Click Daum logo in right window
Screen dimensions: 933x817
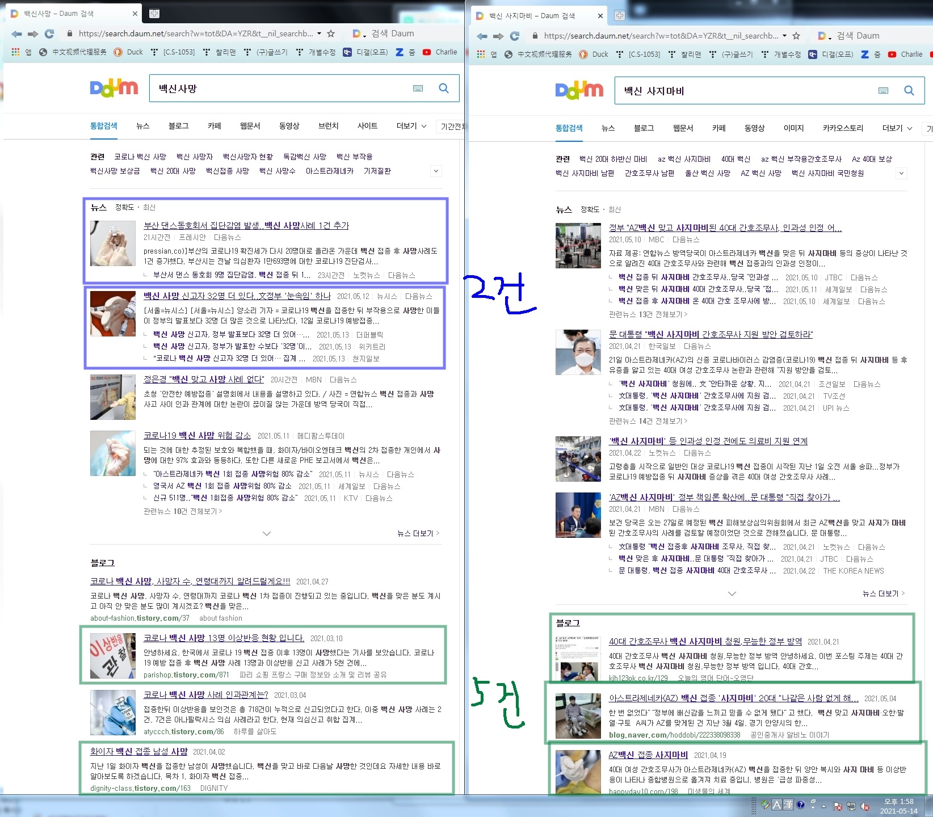click(579, 90)
